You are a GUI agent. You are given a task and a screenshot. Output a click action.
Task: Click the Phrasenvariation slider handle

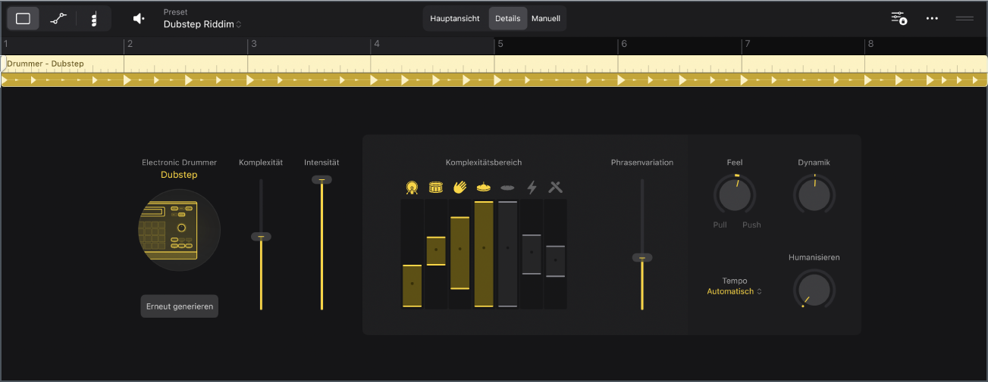[642, 258]
